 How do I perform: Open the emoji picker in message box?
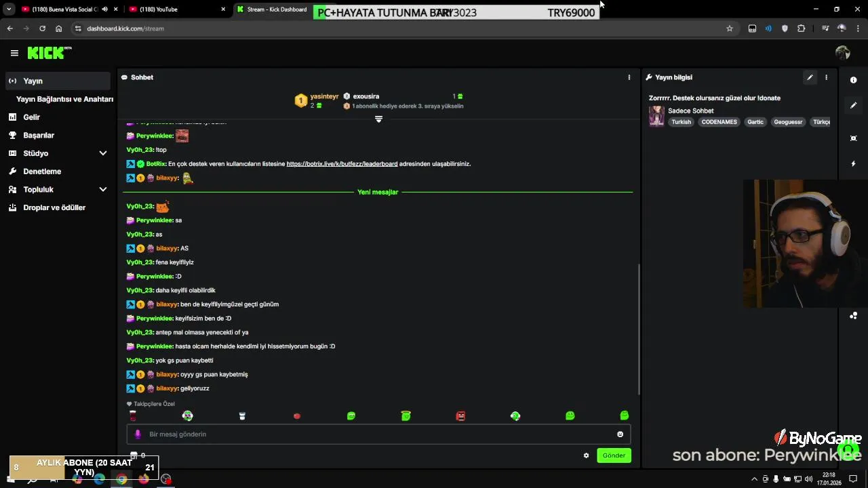(x=620, y=434)
